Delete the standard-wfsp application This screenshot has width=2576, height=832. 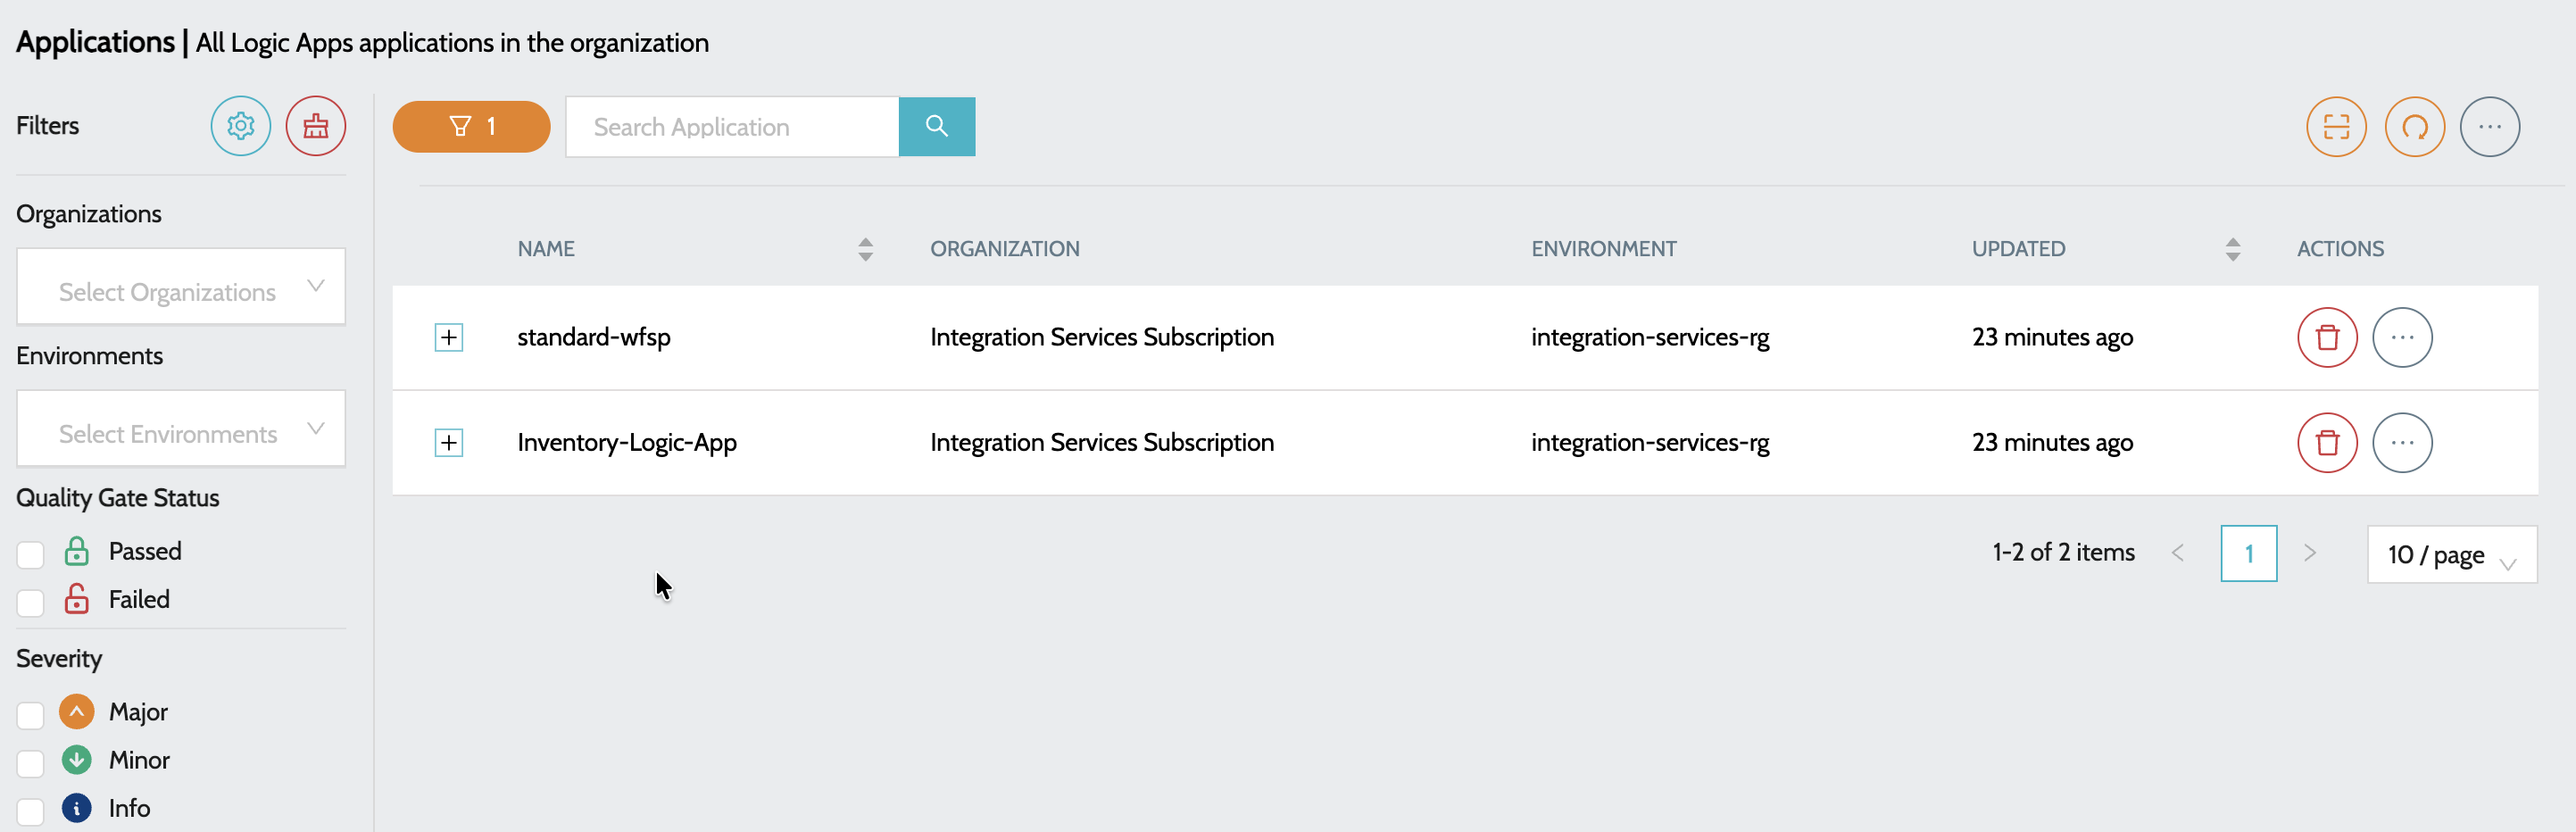(2327, 337)
